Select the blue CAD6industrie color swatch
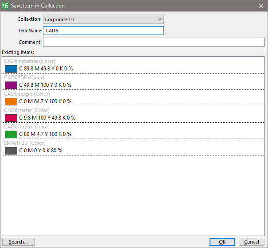 click(11, 69)
